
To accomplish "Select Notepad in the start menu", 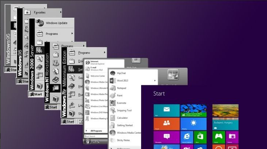I will tap(121, 88).
